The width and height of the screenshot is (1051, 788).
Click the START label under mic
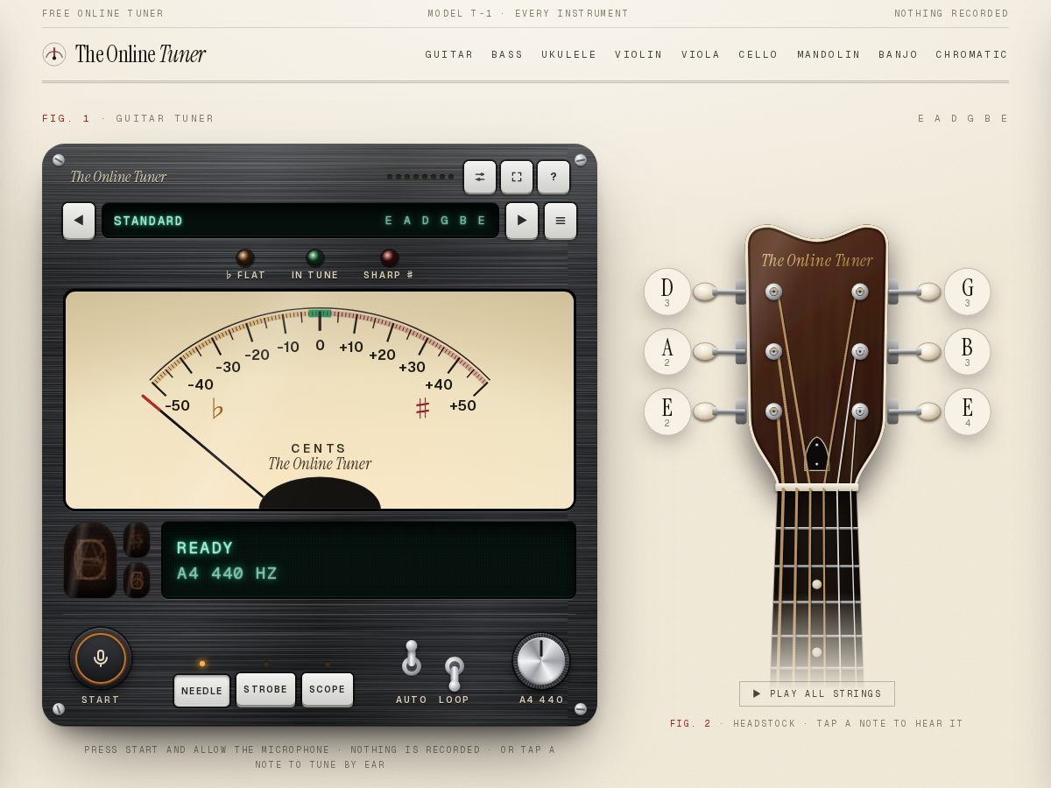[x=101, y=700]
